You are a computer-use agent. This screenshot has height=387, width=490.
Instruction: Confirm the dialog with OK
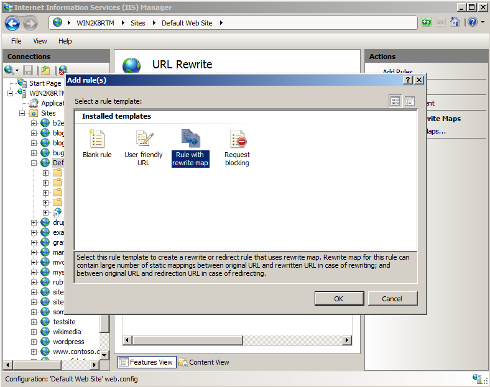pos(339,299)
